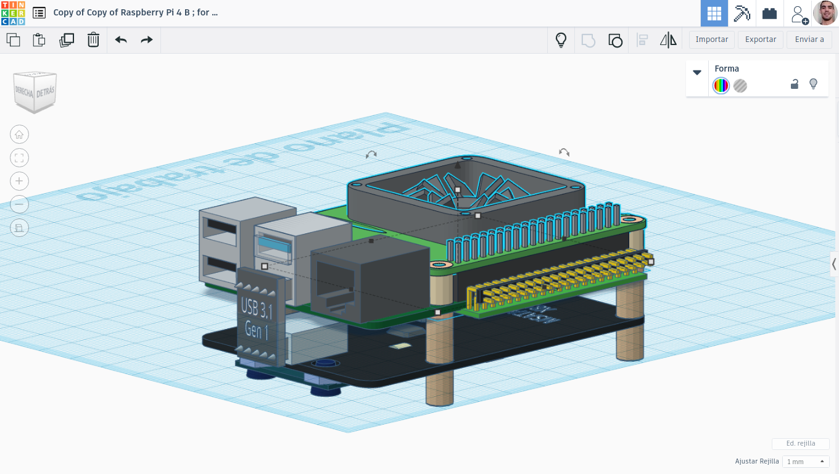Screen dimensions: 839x474
Task: Click the design title text
Action: coord(136,12)
